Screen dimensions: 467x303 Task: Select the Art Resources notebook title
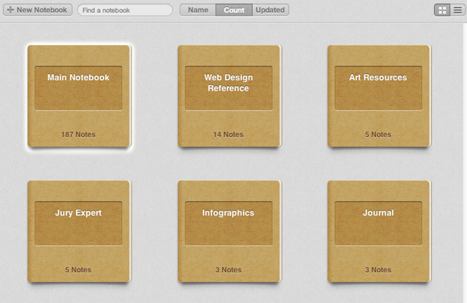378,78
